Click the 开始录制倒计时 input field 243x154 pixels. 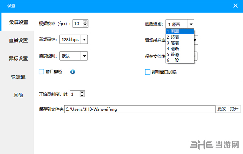coord(75,94)
